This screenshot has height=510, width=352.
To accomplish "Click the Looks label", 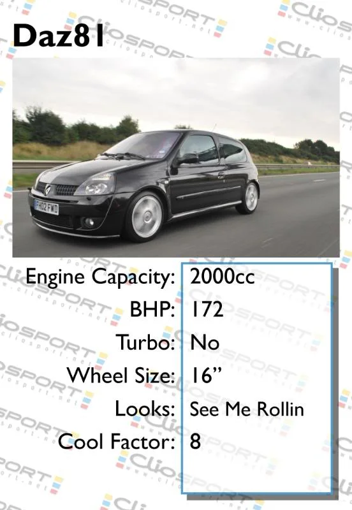I will (145, 409).
